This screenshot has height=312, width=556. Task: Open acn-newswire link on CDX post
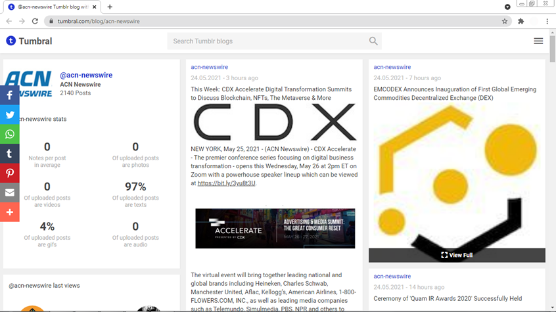pyautogui.click(x=209, y=67)
